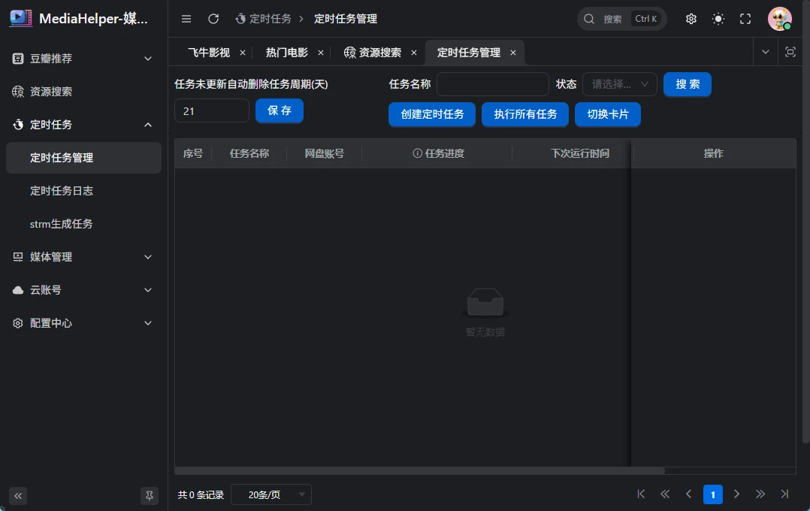
Task: Click the user avatar icon
Action: coord(779,19)
